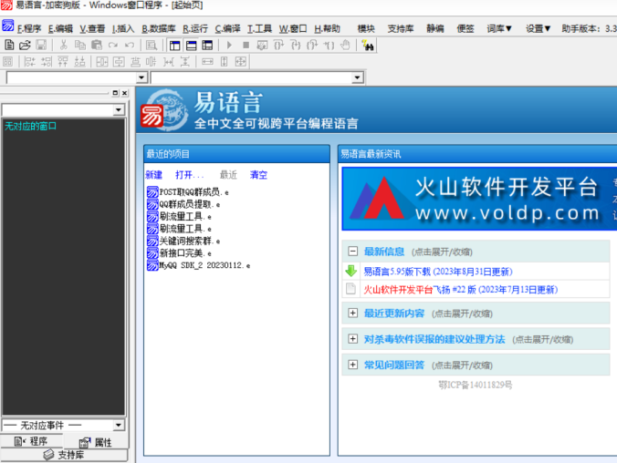Click the 新建 link in recent projects
The image size is (617, 463).
(x=153, y=175)
